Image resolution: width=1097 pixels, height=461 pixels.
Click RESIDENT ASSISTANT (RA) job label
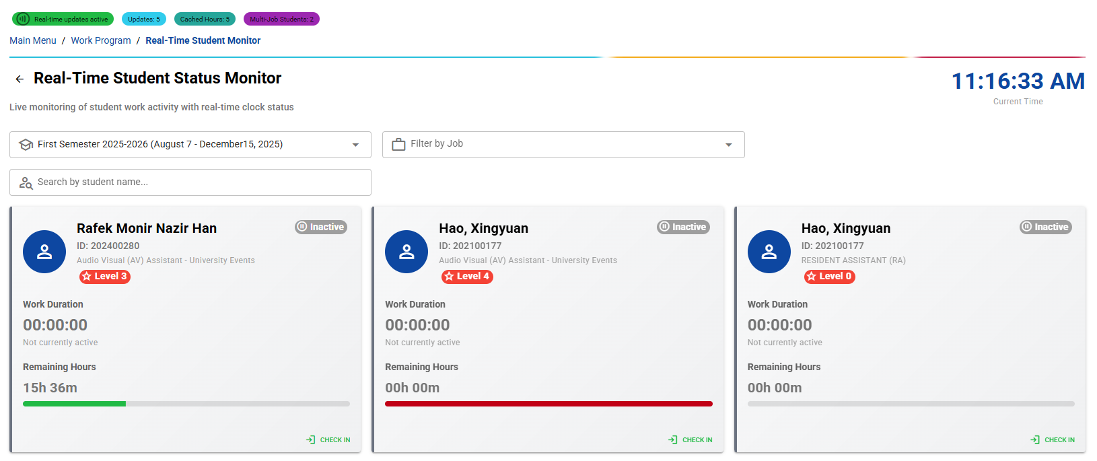coord(853,260)
